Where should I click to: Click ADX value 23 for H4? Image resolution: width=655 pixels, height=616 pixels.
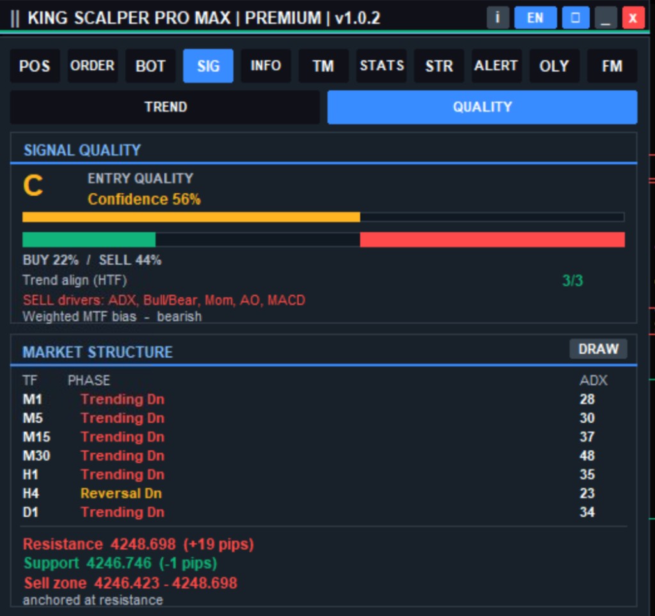(587, 493)
